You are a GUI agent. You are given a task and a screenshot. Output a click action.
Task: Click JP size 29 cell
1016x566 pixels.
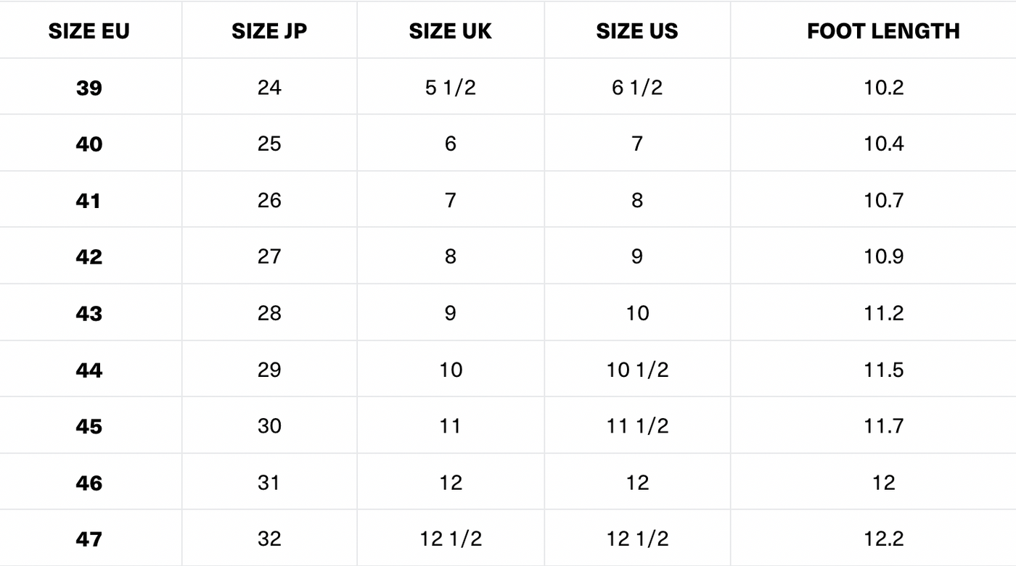(269, 370)
